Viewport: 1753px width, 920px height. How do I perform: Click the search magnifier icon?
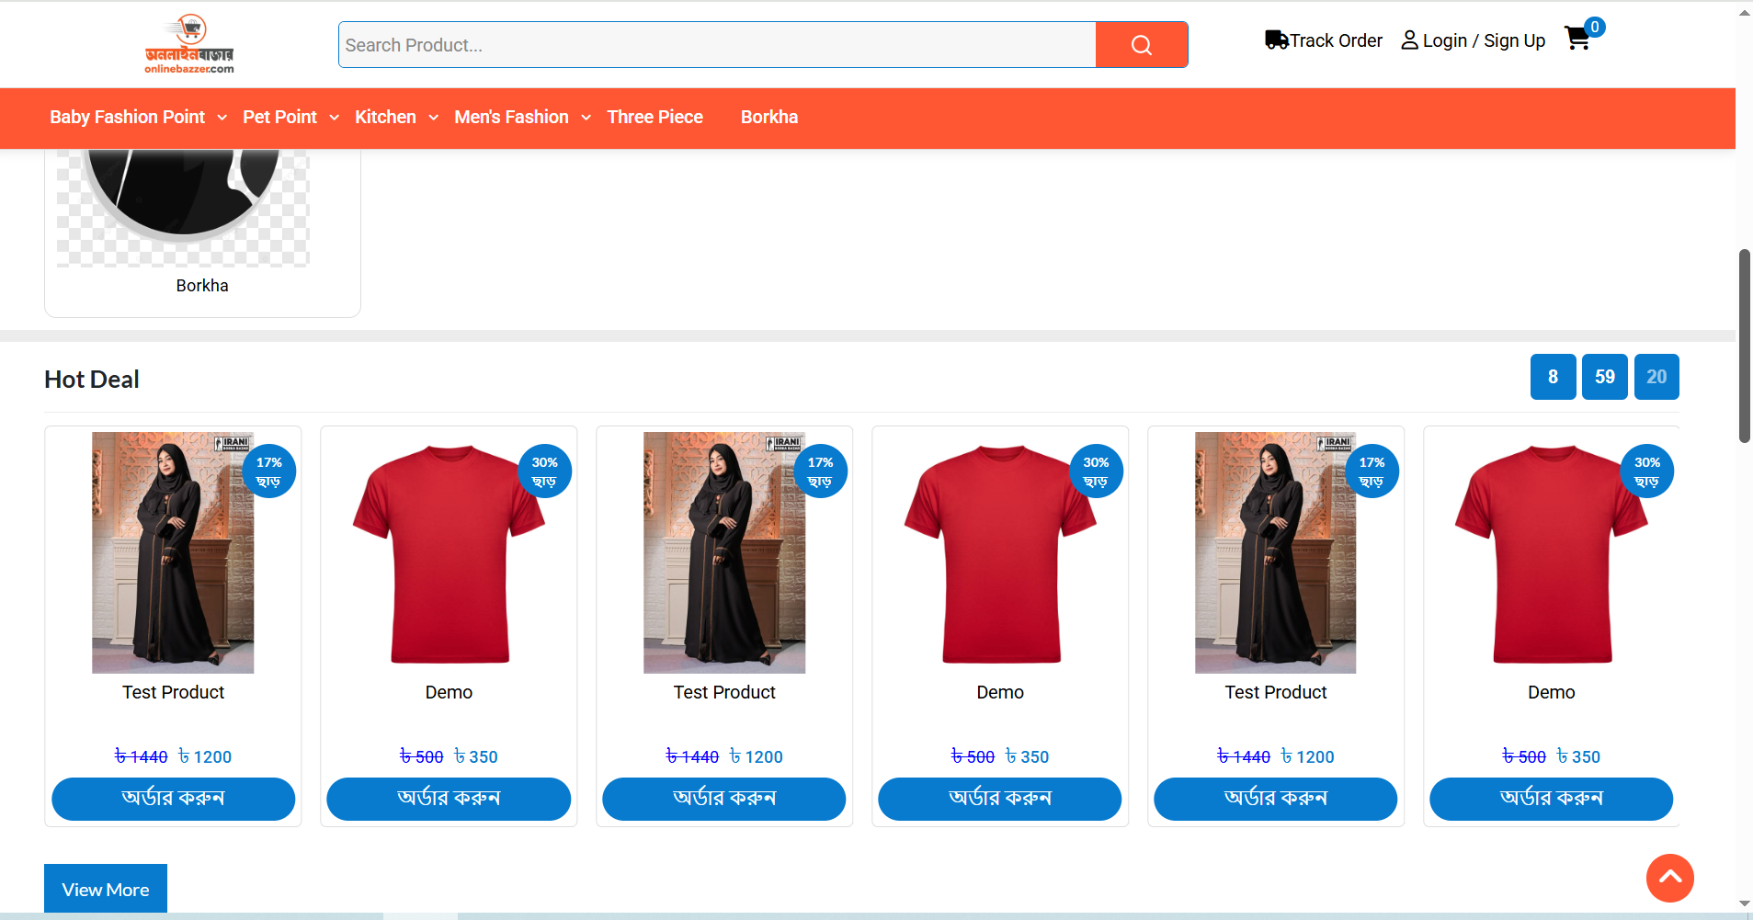(1141, 44)
